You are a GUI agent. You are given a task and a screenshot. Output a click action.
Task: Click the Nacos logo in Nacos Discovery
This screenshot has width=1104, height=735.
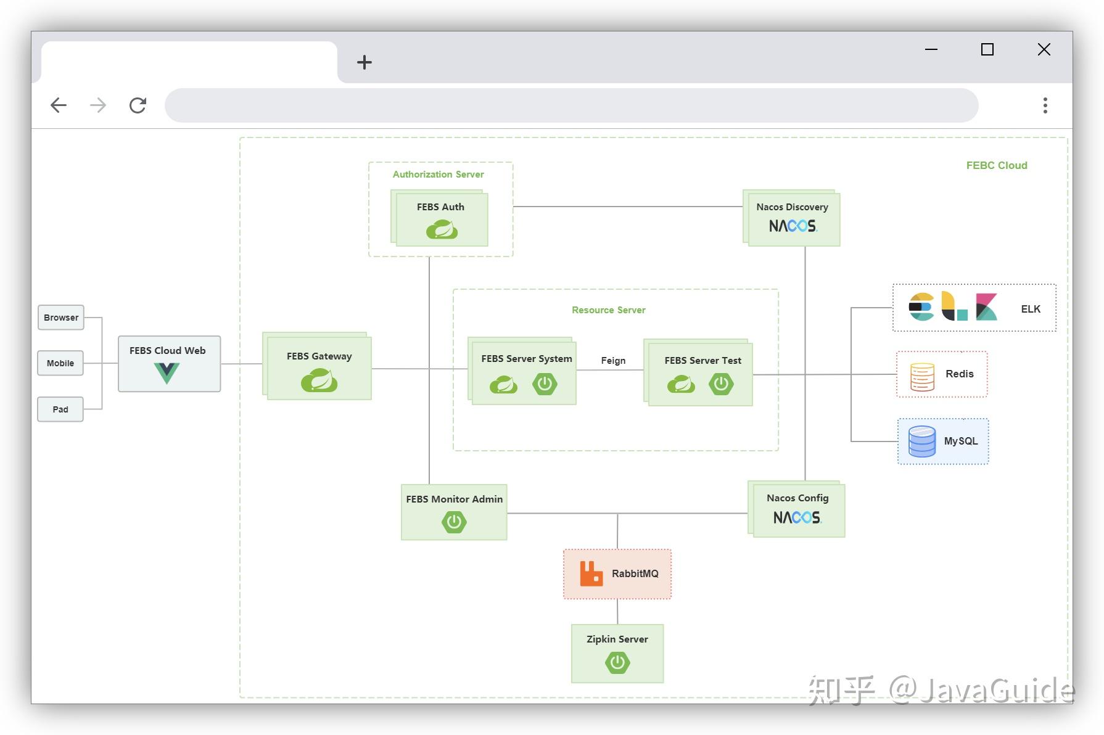[x=793, y=226]
